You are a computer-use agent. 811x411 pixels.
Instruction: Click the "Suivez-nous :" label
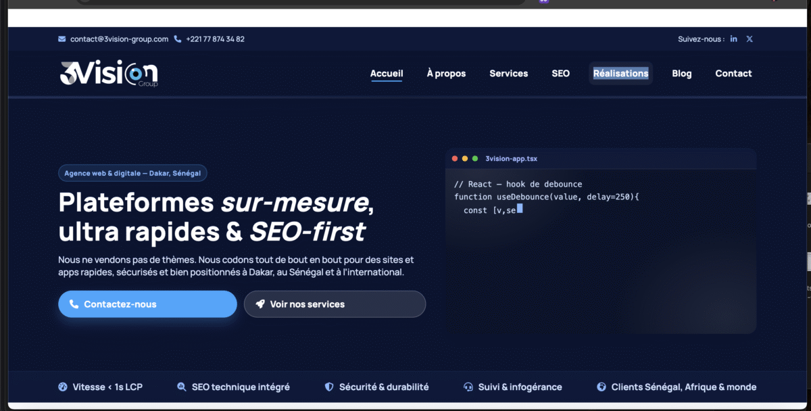pyautogui.click(x=702, y=39)
